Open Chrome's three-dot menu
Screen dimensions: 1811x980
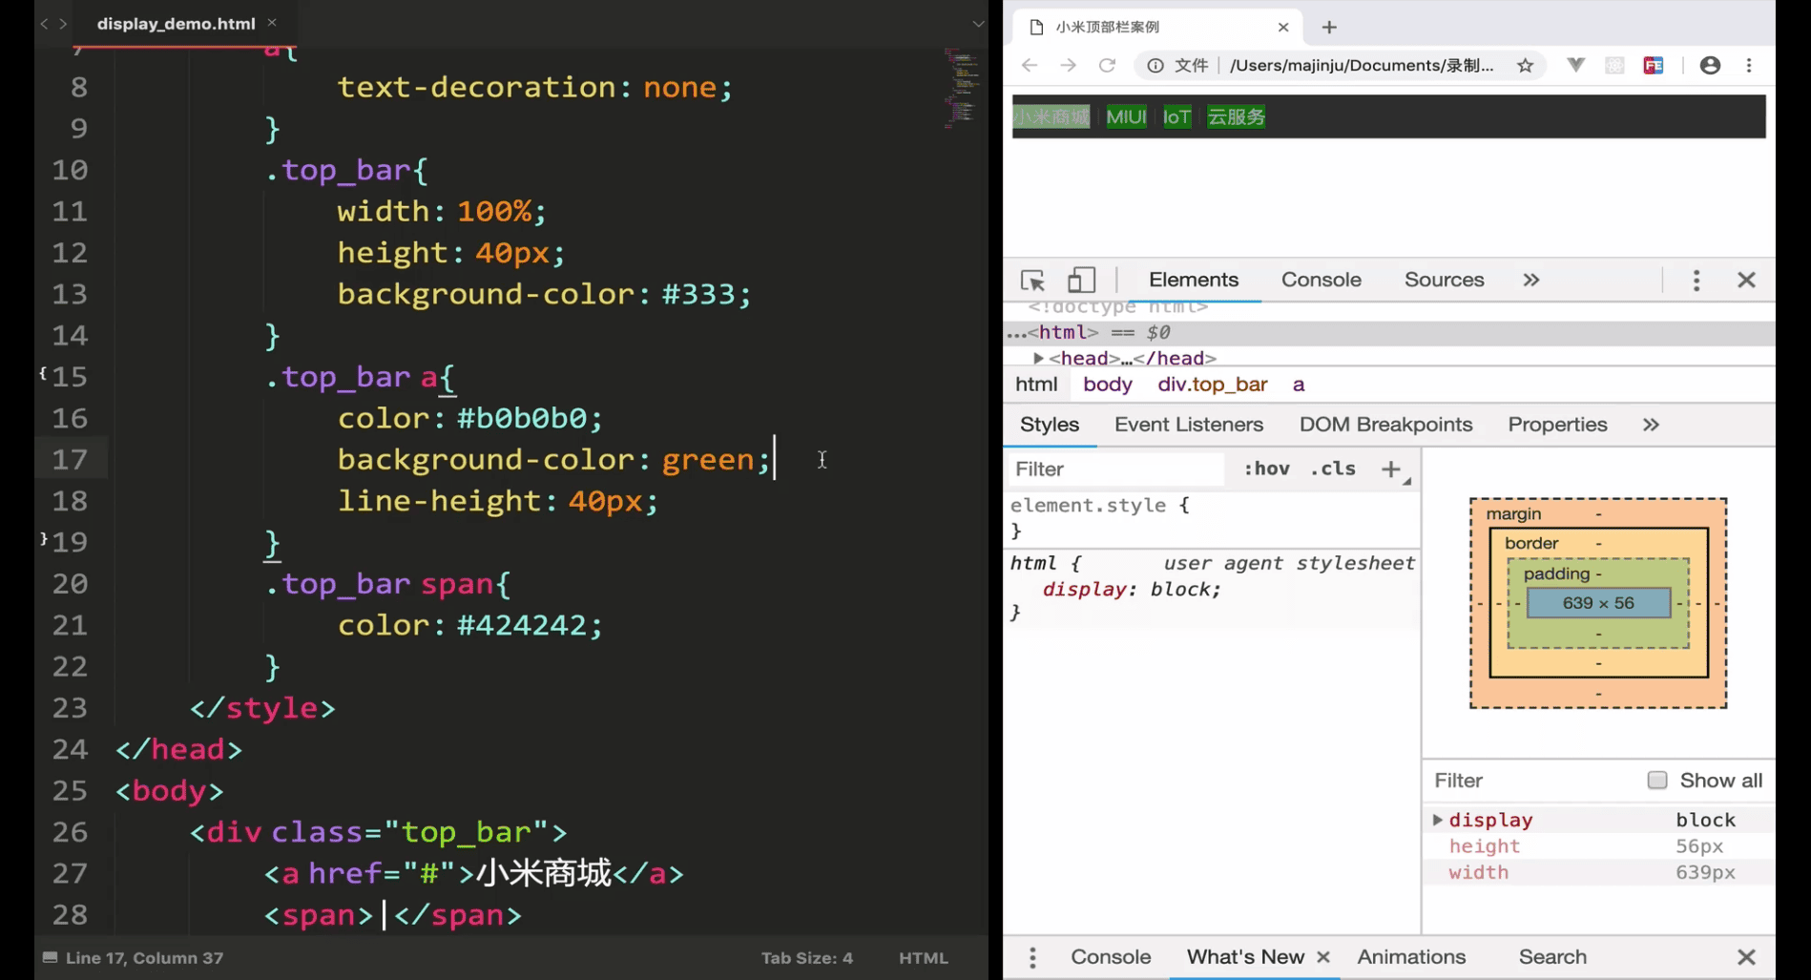(x=1749, y=65)
